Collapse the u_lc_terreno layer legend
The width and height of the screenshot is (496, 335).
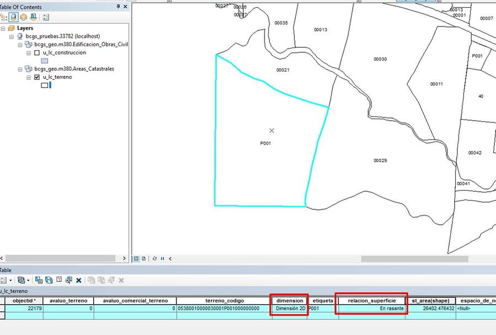[29, 78]
